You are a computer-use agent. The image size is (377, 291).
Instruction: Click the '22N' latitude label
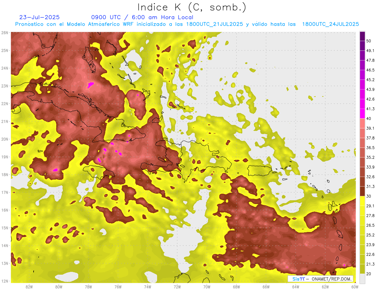pyautogui.click(x=5, y=104)
